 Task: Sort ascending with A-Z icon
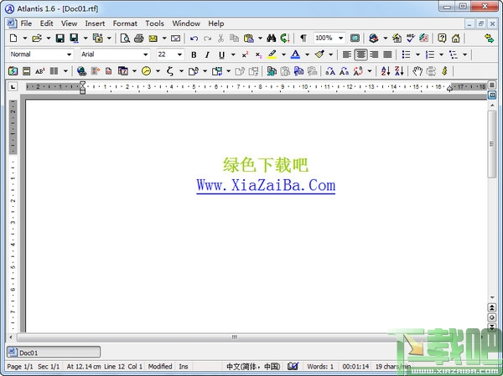click(x=386, y=71)
